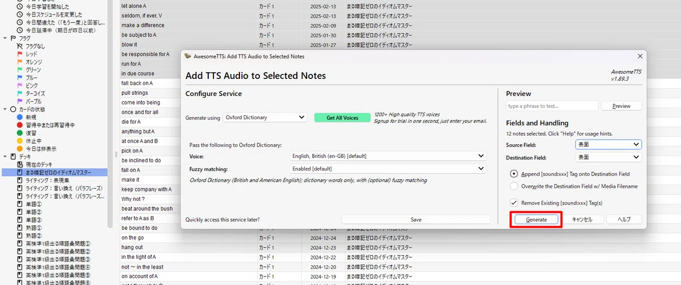Click the Generate button

coord(536,219)
